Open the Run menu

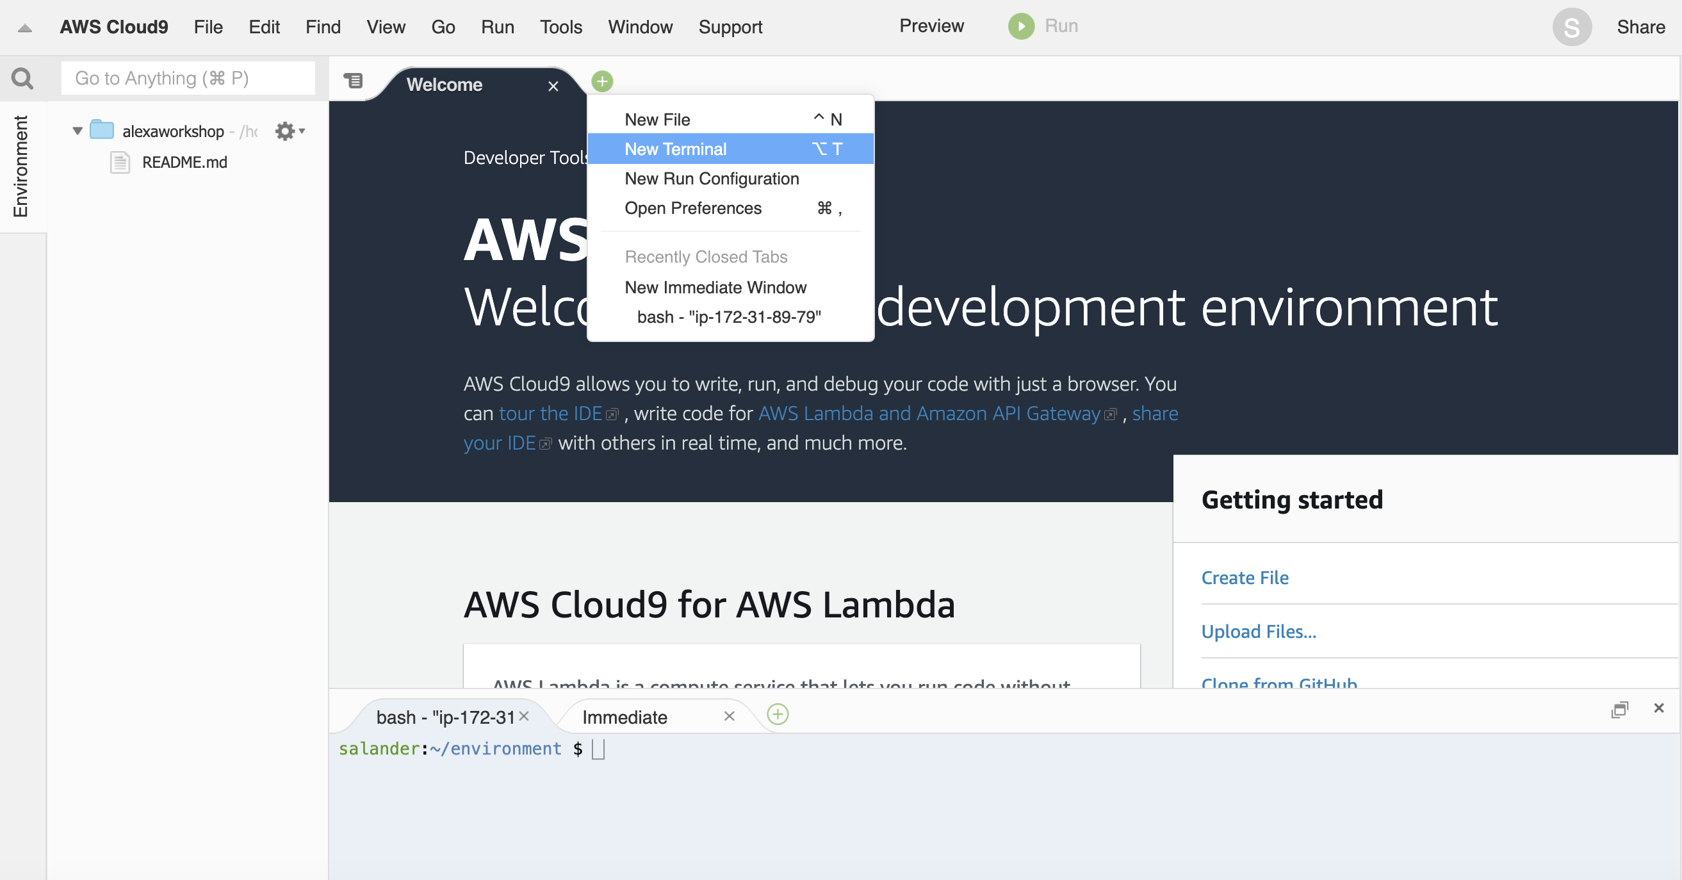click(498, 27)
